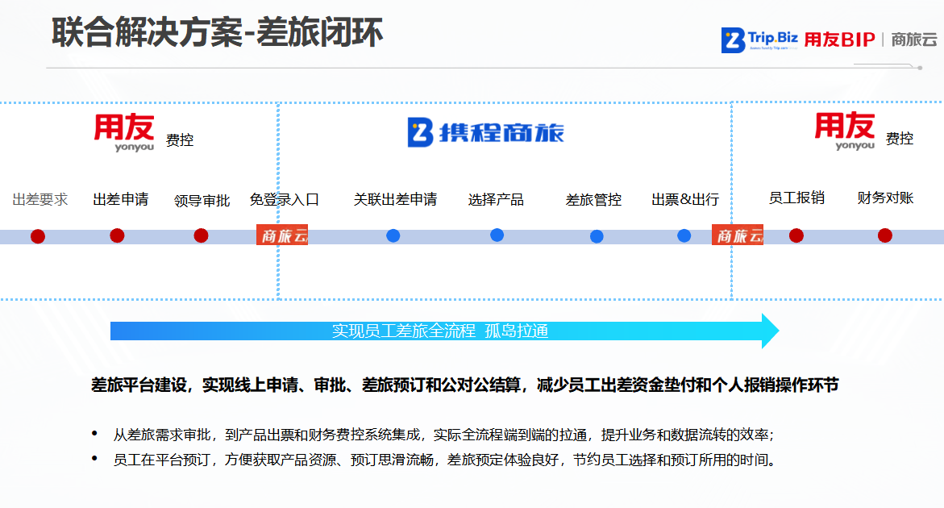Click the Trip.Biz logo in header
Viewport: 944px width, 508px height.
click(x=759, y=40)
